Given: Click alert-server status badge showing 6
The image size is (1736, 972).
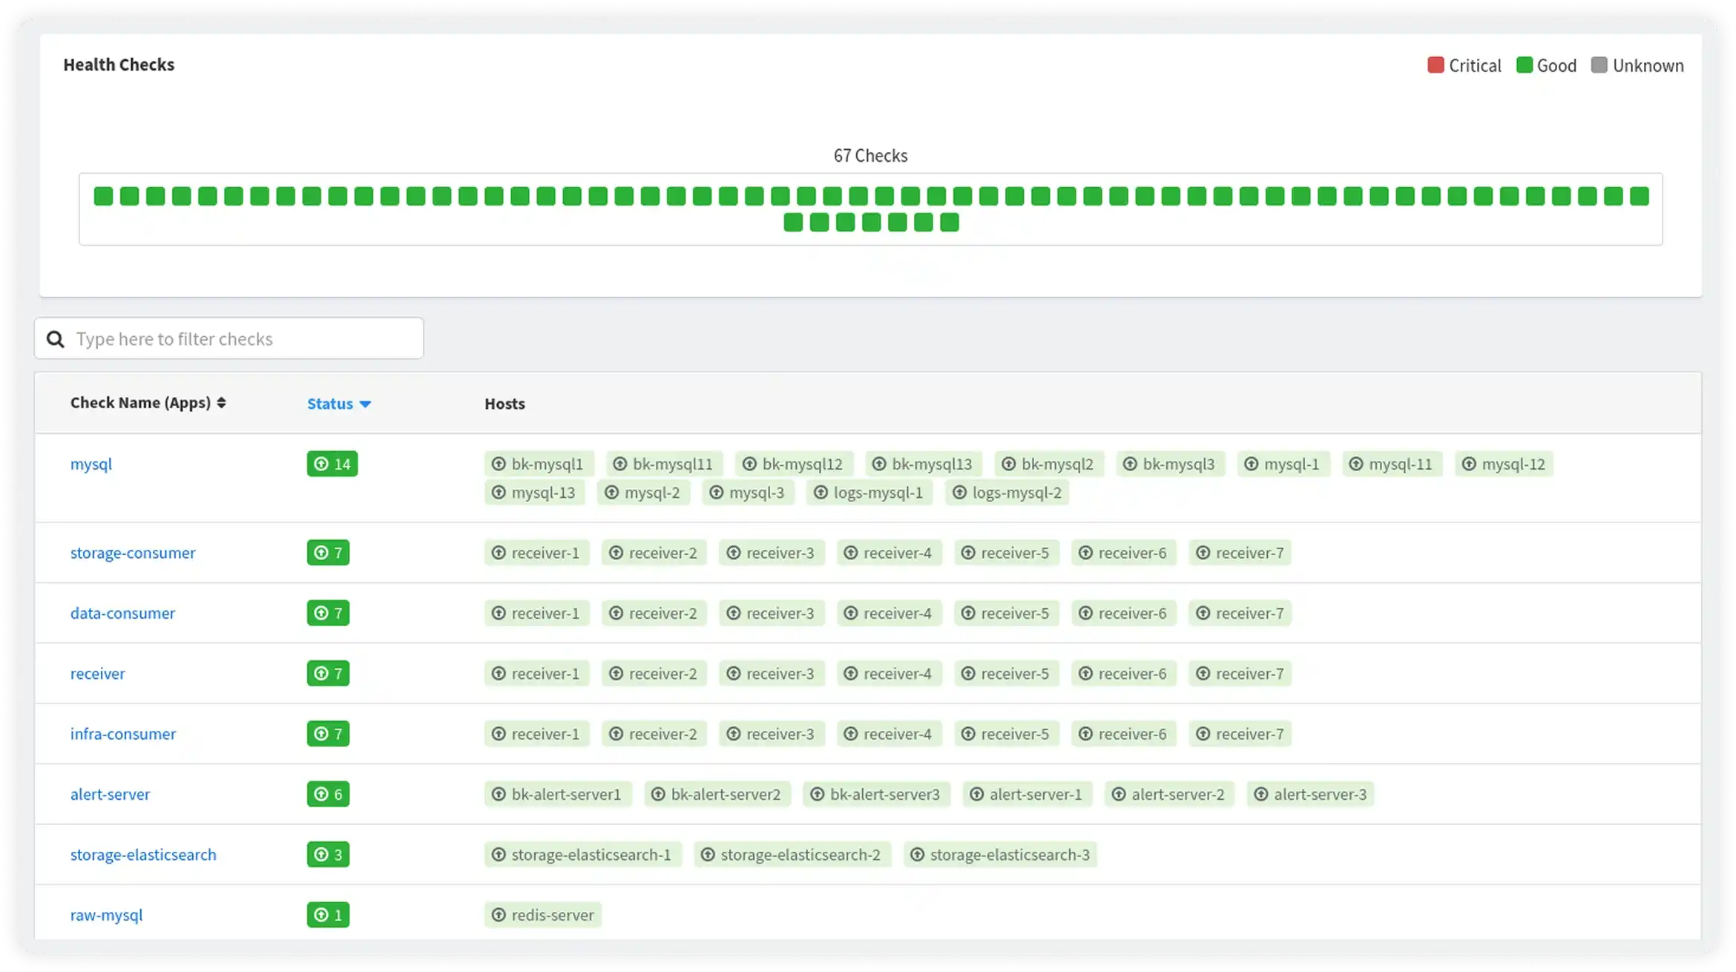Looking at the screenshot, I should (x=328, y=794).
